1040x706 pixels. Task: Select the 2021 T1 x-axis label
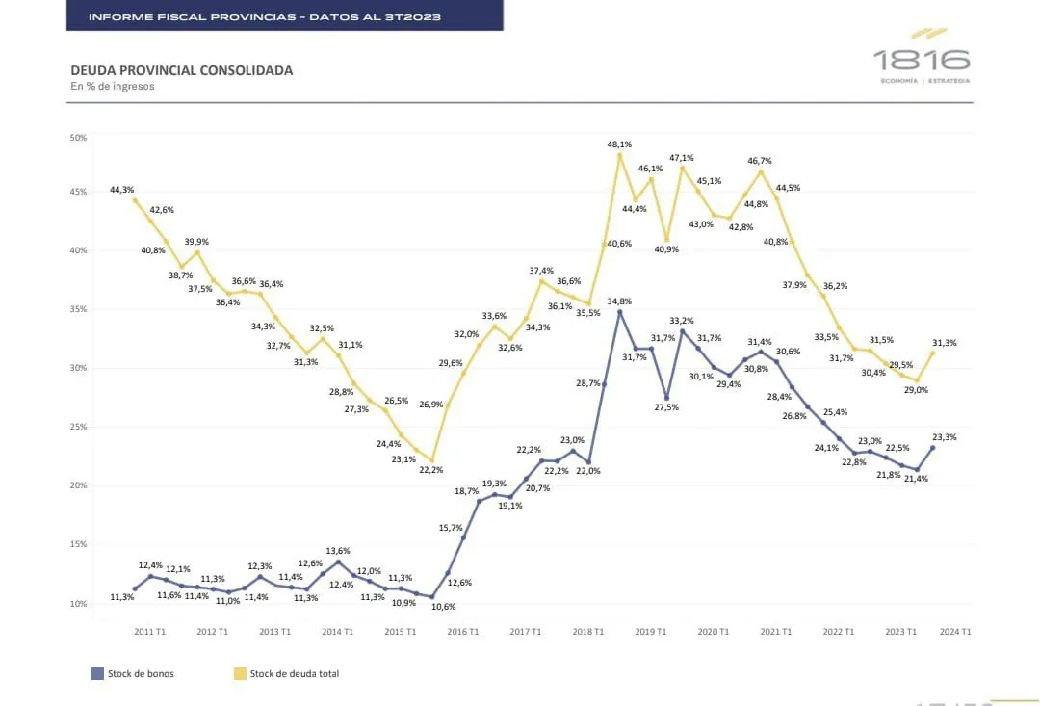pyautogui.click(x=776, y=632)
